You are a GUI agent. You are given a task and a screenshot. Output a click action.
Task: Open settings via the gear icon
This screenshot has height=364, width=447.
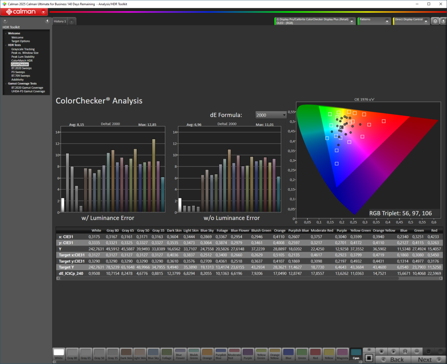pyautogui.click(x=435, y=21)
